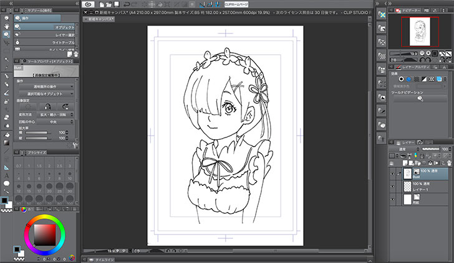Select the Ruler triangle tool

(6, 167)
